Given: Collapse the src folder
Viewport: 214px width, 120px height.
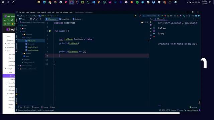Looking at the screenshot, I should pyautogui.click(x=21, y=32).
